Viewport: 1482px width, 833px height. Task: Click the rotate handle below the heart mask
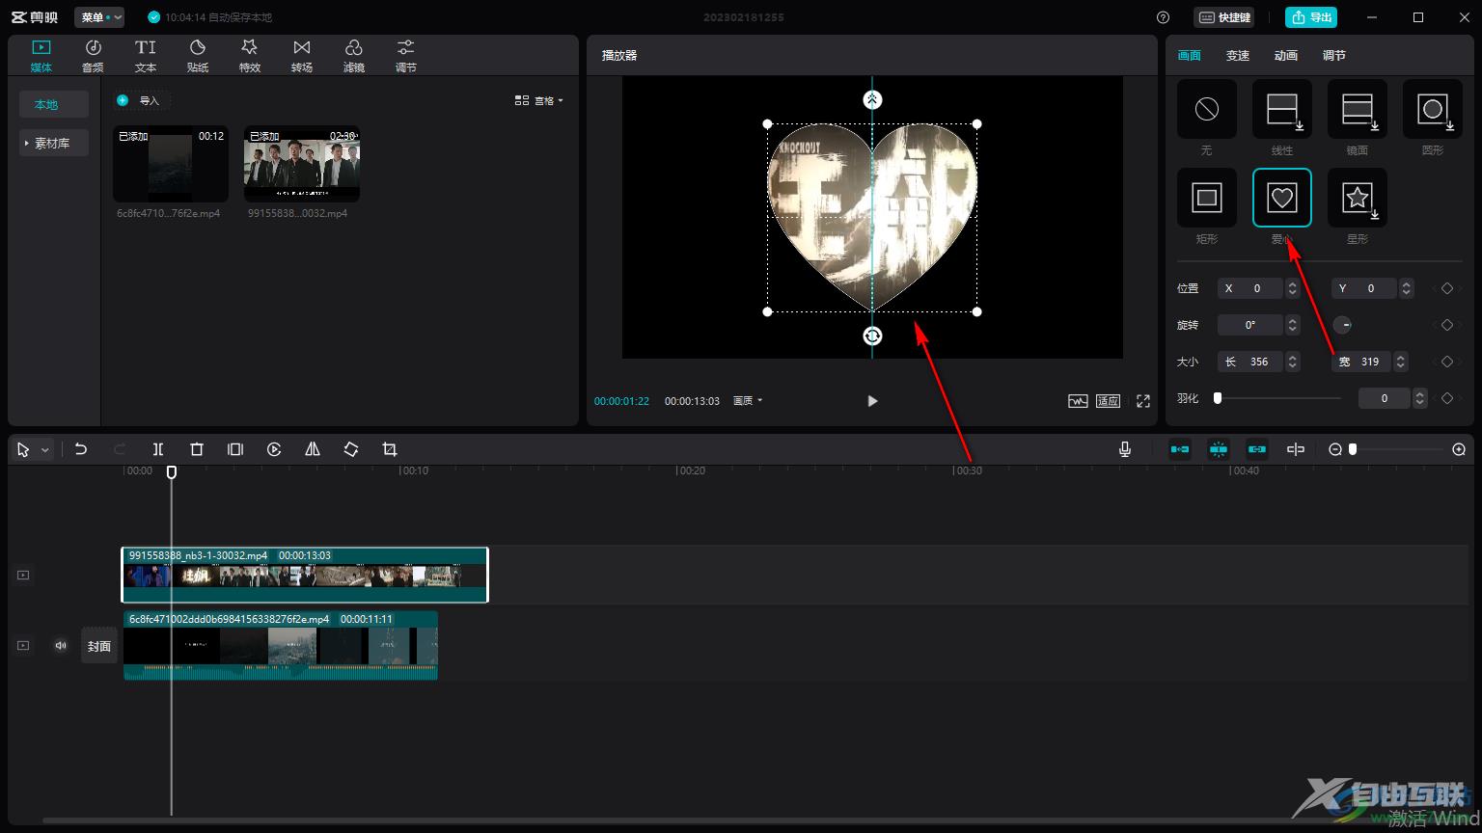click(872, 336)
